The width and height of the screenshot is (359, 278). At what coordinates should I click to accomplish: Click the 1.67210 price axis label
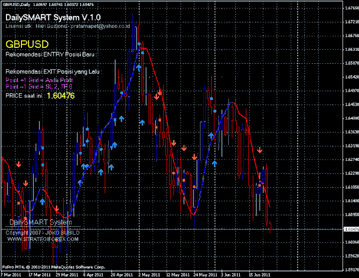[352, 22]
